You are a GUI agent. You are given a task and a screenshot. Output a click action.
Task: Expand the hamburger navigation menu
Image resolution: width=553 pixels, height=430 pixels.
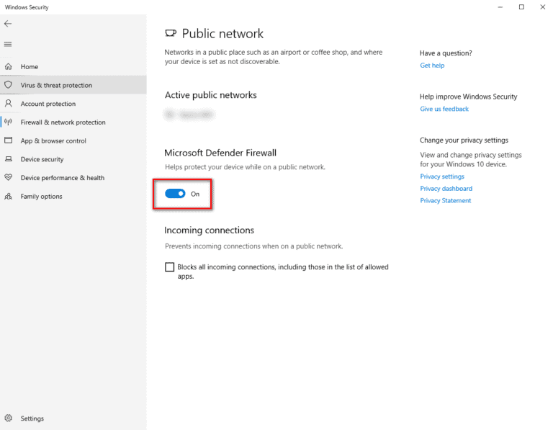click(x=8, y=44)
